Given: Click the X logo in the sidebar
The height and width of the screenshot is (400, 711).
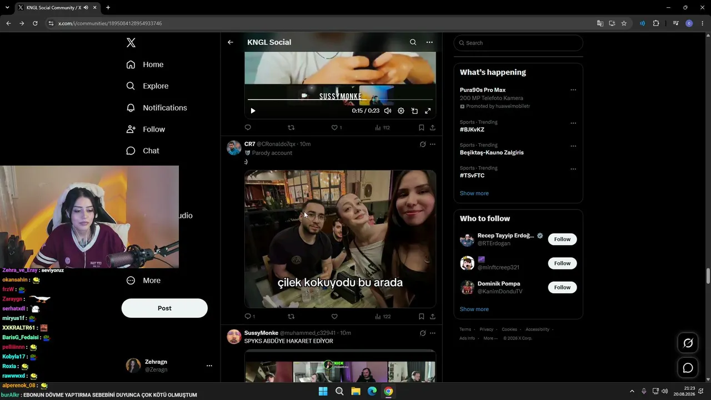Looking at the screenshot, I should pos(131,43).
